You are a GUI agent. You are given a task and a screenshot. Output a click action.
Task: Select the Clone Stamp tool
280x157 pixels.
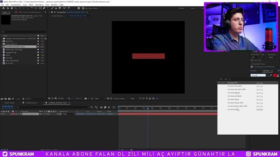pyautogui.click(x=56, y=8)
